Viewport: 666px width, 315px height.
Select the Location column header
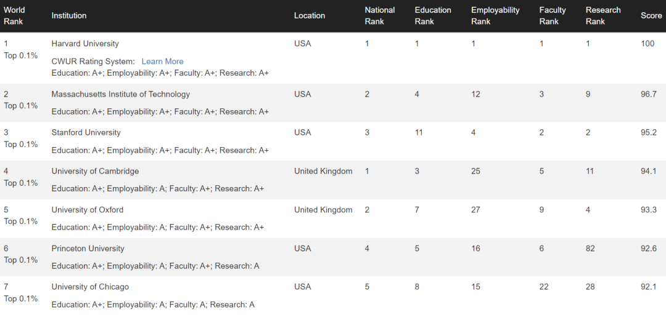click(309, 15)
